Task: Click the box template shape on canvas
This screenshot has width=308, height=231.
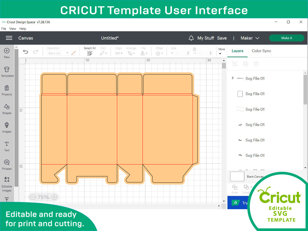Action: tap(120, 129)
